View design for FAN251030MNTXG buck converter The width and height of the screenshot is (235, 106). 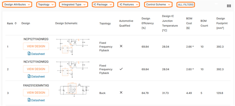(x=36, y=93)
